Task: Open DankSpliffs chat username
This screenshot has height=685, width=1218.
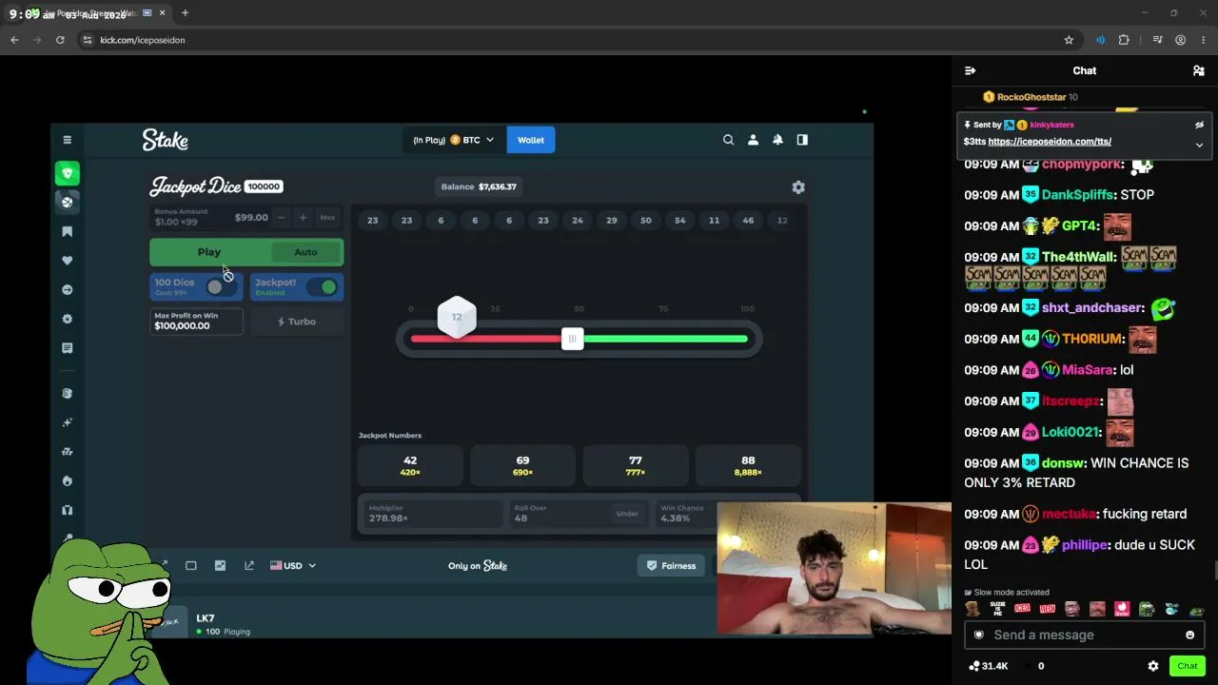Action: [1077, 195]
